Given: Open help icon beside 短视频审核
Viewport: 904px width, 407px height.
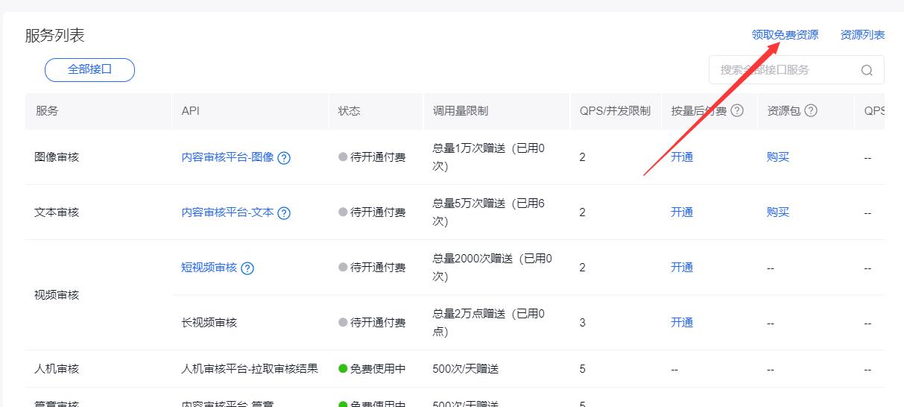Looking at the screenshot, I should point(247,268).
